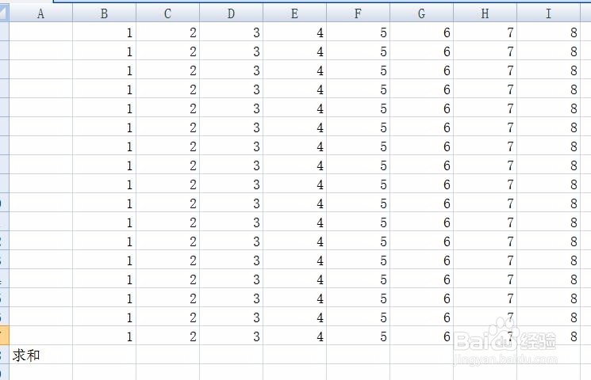
Task: Click cell E18 in the 求和 row
Action: pos(294,355)
